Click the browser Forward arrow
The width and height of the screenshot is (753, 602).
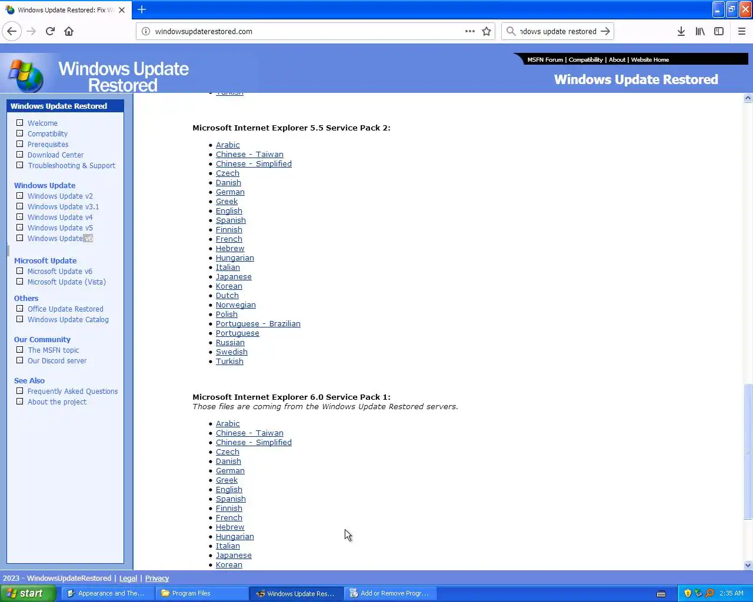tap(31, 31)
